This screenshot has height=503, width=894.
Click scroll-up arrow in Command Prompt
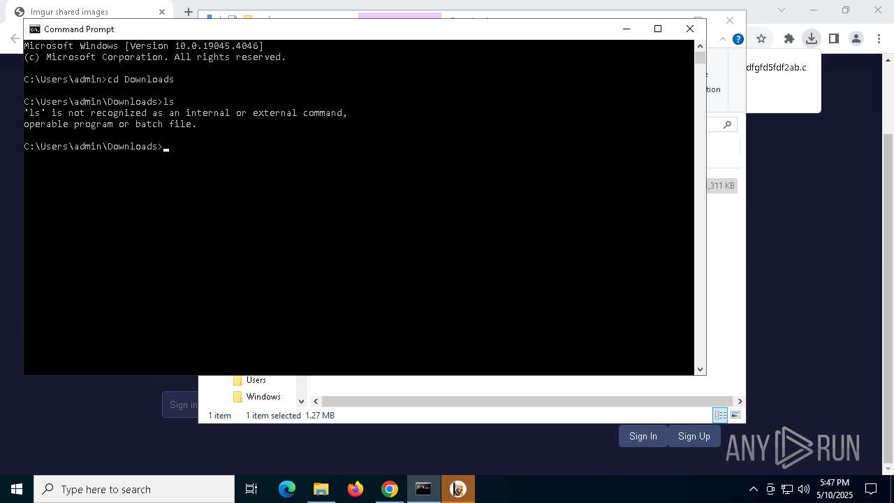[x=700, y=46]
